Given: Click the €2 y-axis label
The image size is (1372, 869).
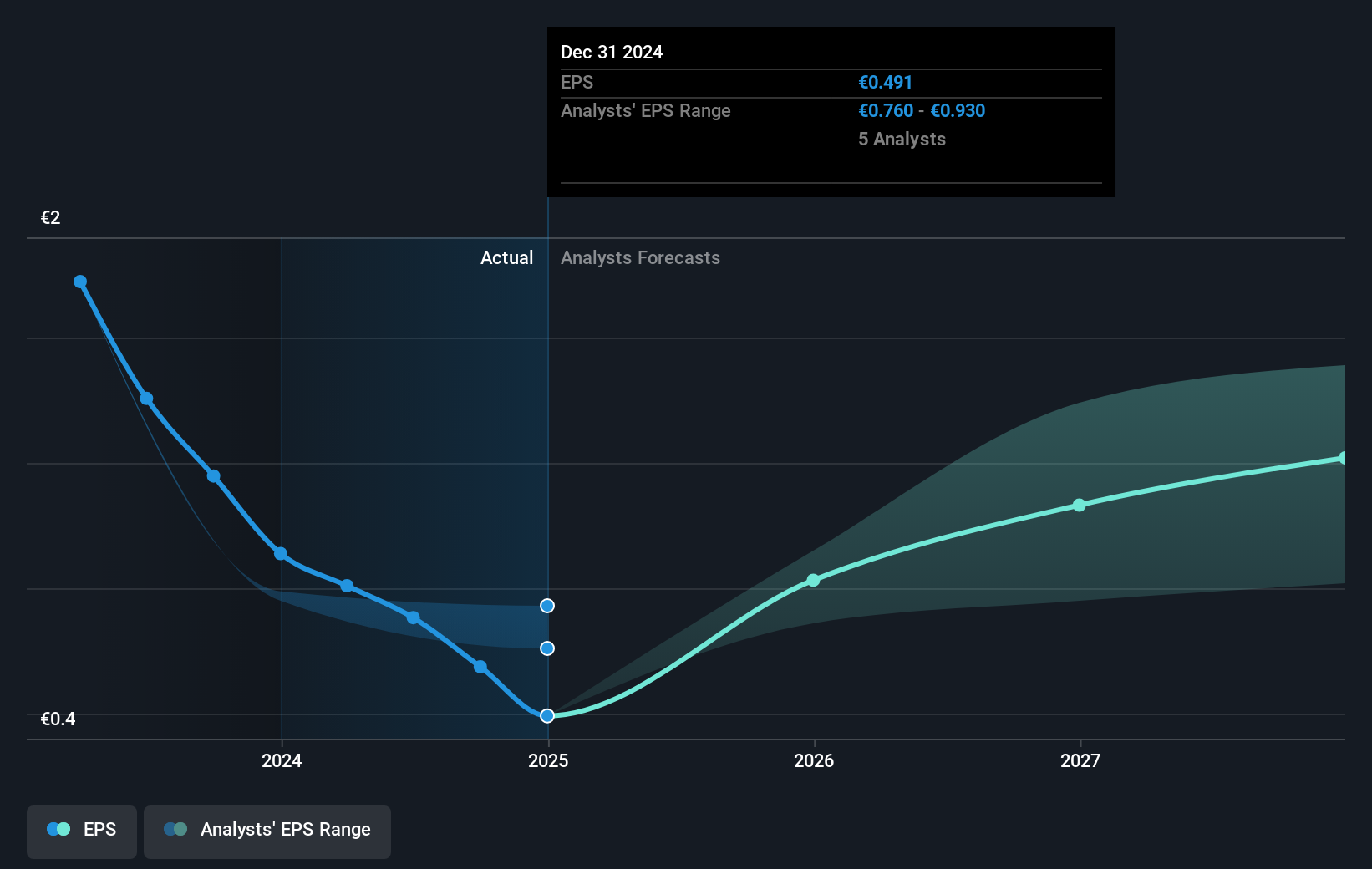Looking at the screenshot, I should point(51,218).
